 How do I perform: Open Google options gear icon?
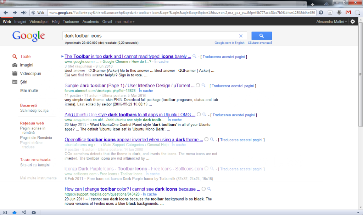pos(353,22)
